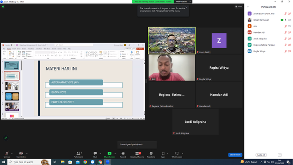
Task: Start recording with the Record button
Action: point(123,154)
